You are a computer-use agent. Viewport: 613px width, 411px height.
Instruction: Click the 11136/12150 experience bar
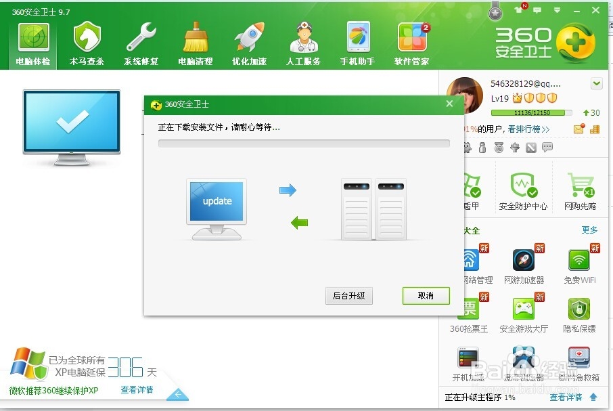pos(532,113)
